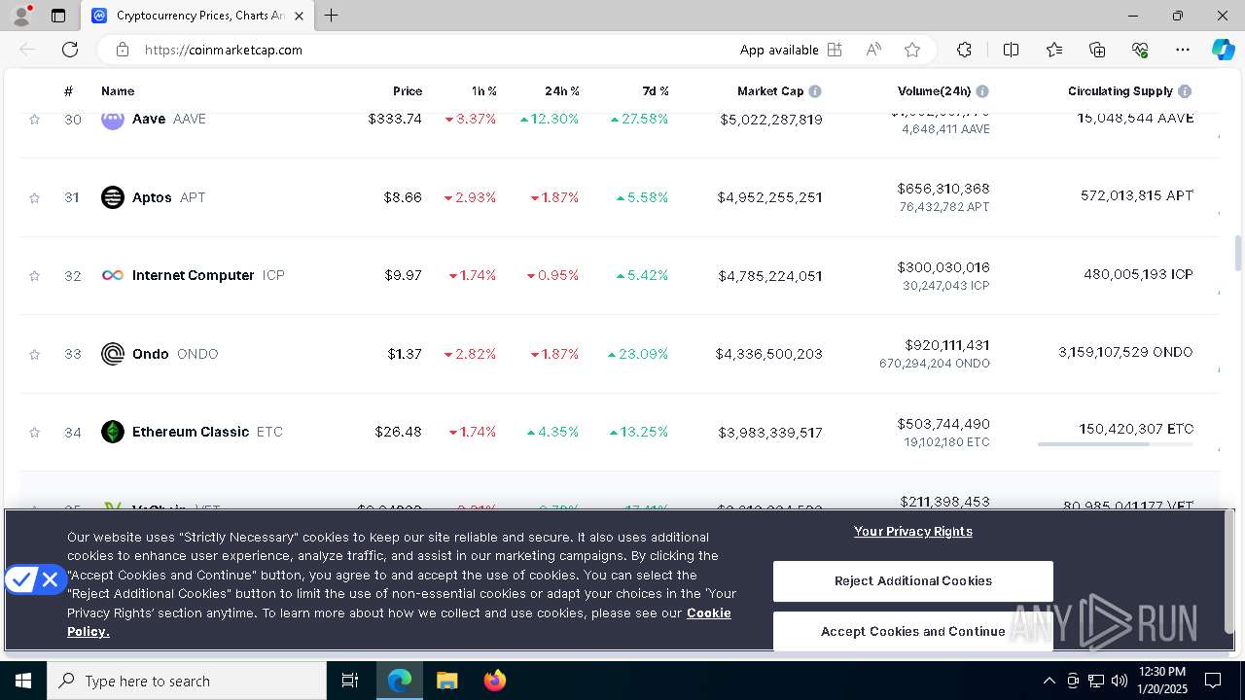This screenshot has width=1245, height=700.
Task: Open the Market Cap info tooltip icon
Action: click(x=815, y=91)
